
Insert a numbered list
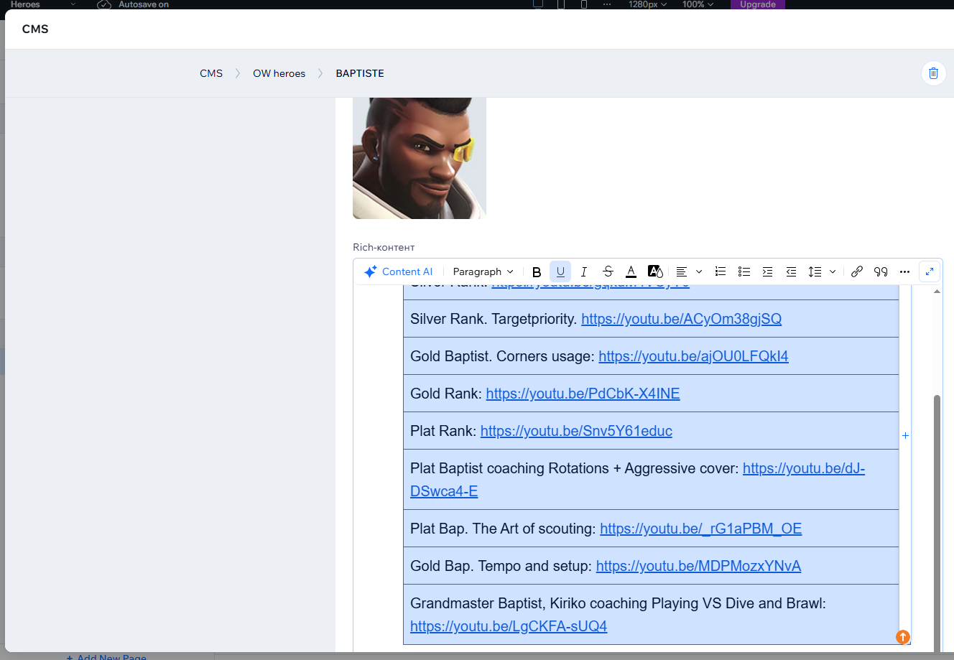pos(721,271)
